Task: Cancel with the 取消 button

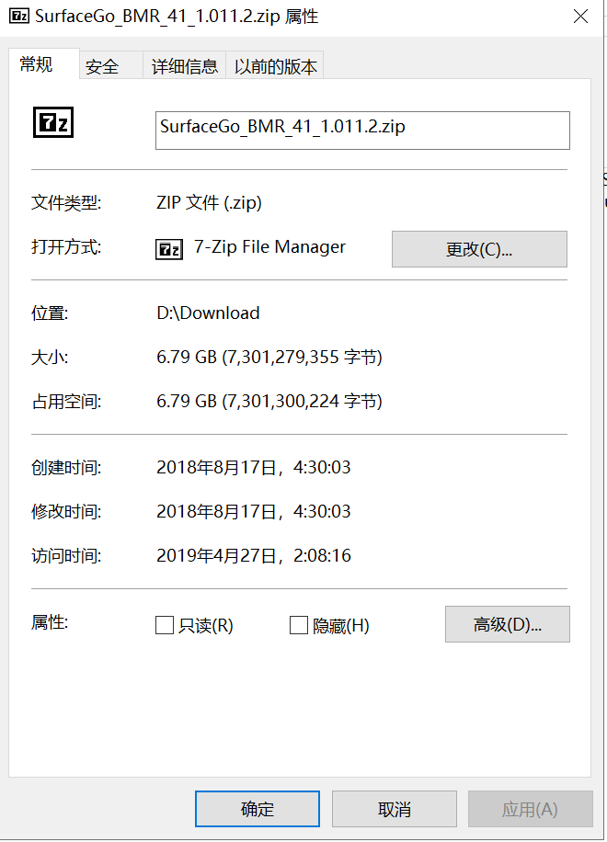Action: tap(395, 809)
